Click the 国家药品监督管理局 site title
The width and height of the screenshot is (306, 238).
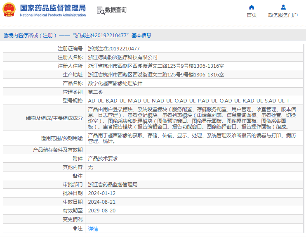[x=53, y=7]
